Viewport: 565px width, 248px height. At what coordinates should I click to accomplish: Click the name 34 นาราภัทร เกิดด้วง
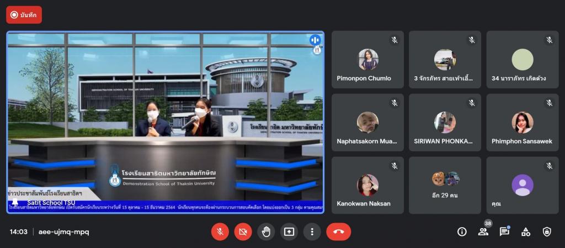(x=519, y=78)
